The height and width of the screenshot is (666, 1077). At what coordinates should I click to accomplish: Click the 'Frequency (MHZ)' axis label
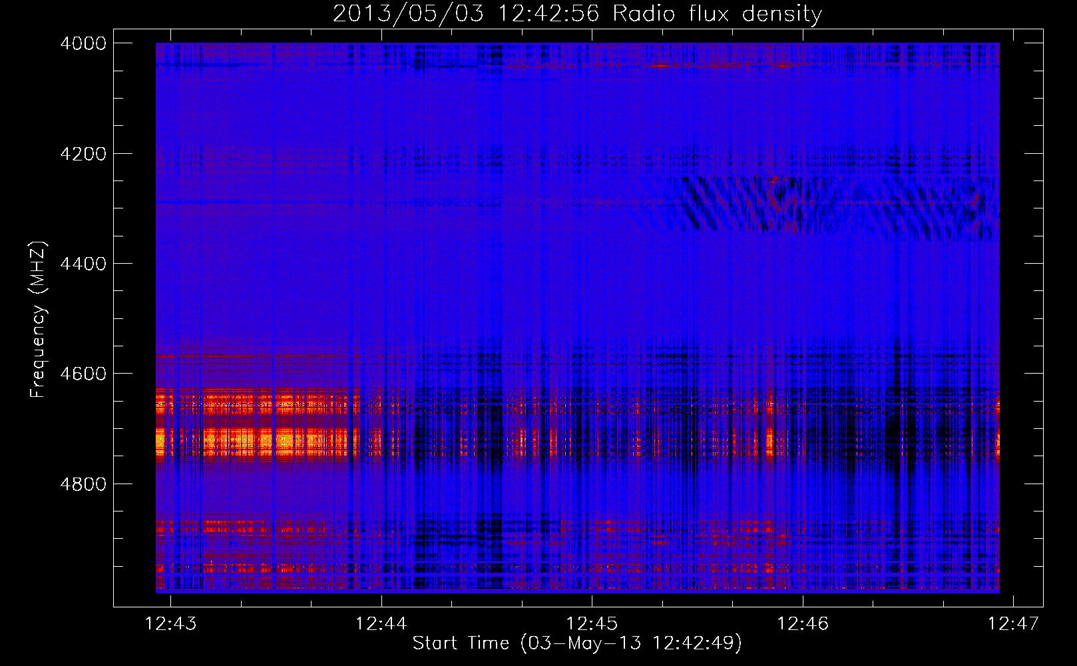pyautogui.click(x=38, y=320)
